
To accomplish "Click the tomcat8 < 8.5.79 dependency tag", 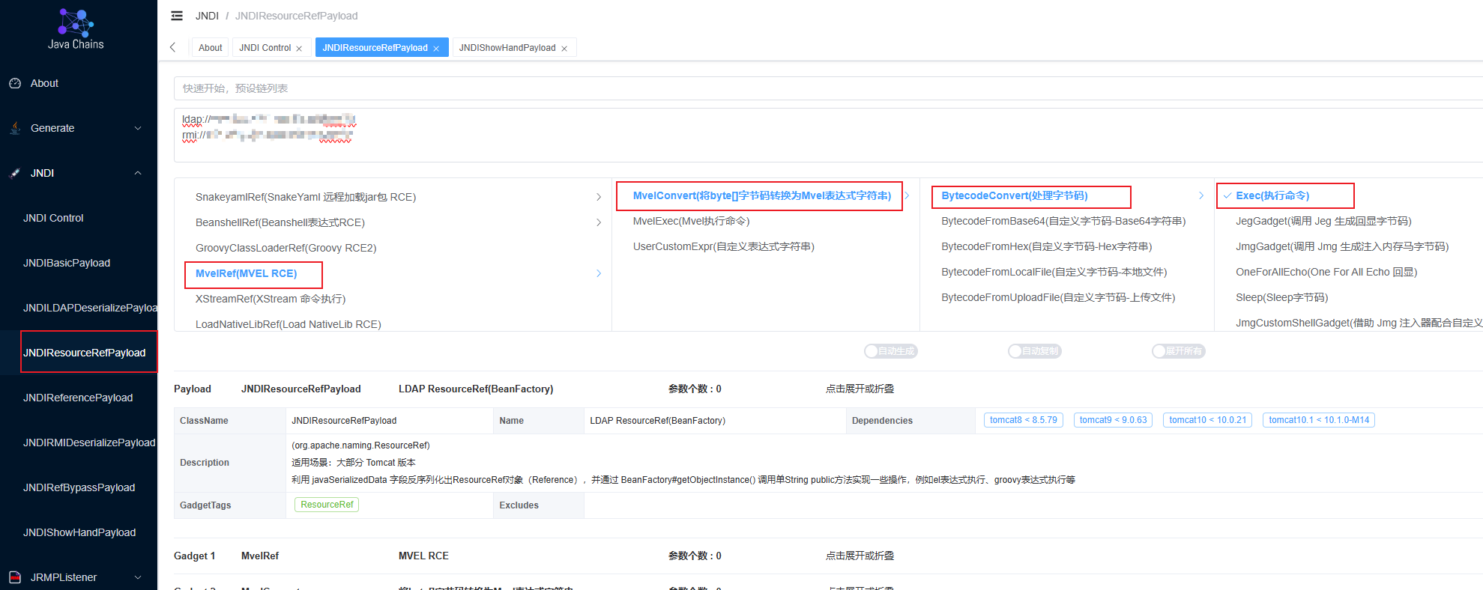I will [x=1023, y=420].
